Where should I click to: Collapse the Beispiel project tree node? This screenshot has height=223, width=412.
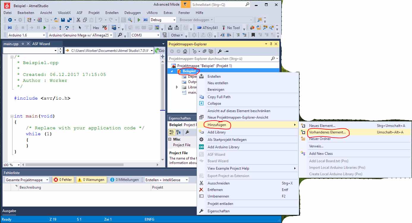tap(172, 71)
